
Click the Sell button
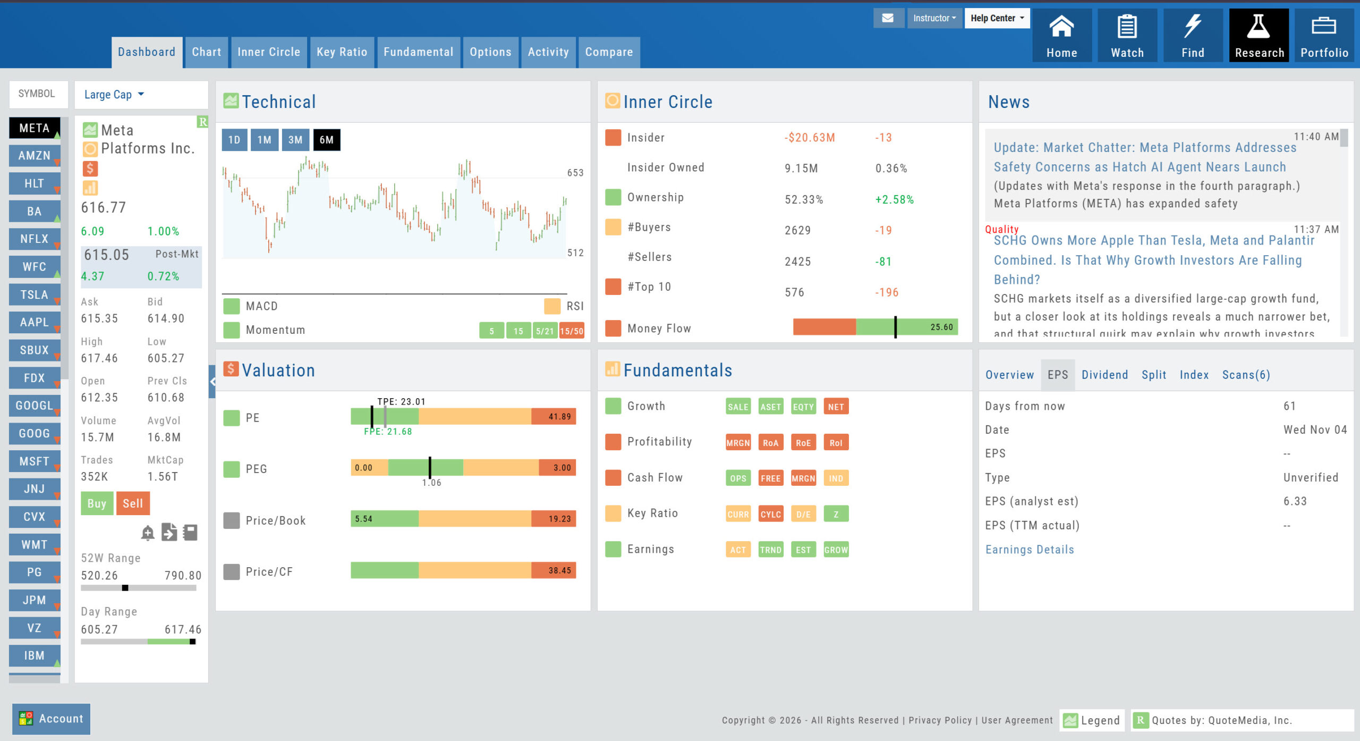[133, 503]
